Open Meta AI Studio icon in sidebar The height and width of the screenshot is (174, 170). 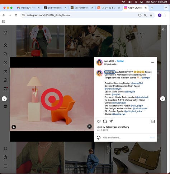pyautogui.click(x=5, y=148)
